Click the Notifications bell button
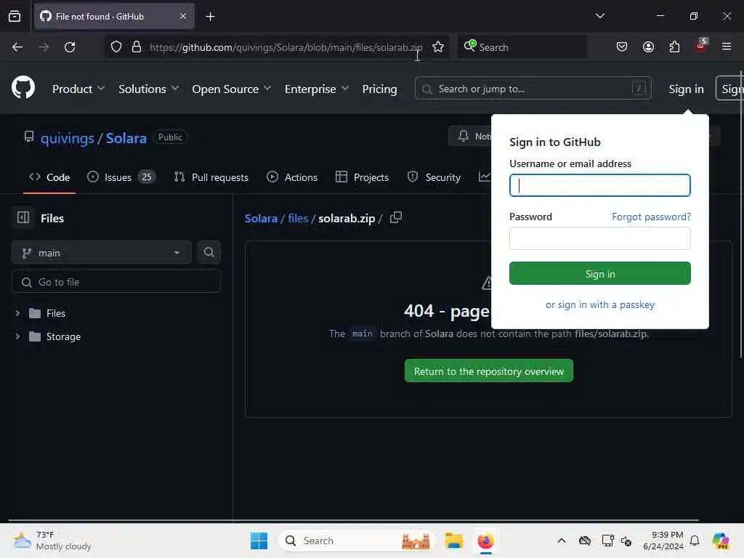Viewport: 744px width, 558px height. [470, 136]
